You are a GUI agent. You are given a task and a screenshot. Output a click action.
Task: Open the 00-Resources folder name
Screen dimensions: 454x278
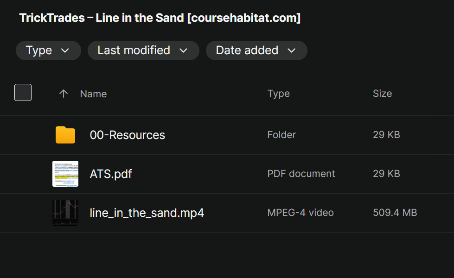(x=128, y=135)
